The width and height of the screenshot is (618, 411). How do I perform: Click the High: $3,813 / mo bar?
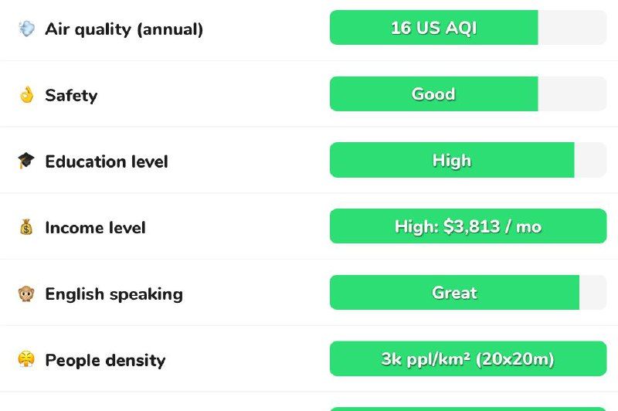(467, 226)
